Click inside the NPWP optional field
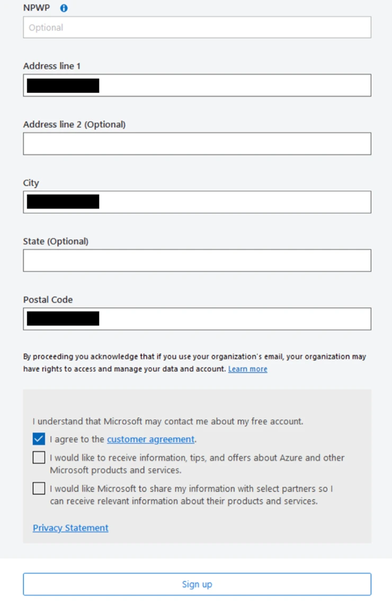Image resolution: width=392 pixels, height=606 pixels. 196,27
